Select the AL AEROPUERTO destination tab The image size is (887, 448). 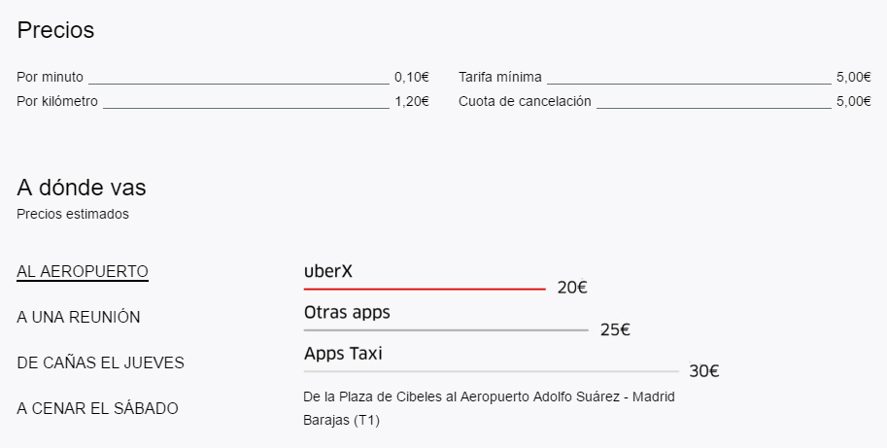click(83, 271)
